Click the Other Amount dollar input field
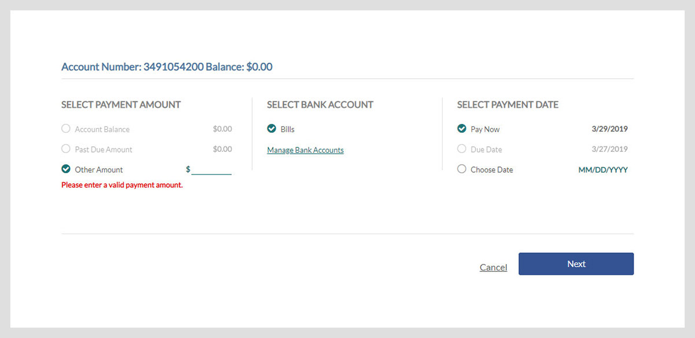The width and height of the screenshot is (695, 338). (211, 169)
